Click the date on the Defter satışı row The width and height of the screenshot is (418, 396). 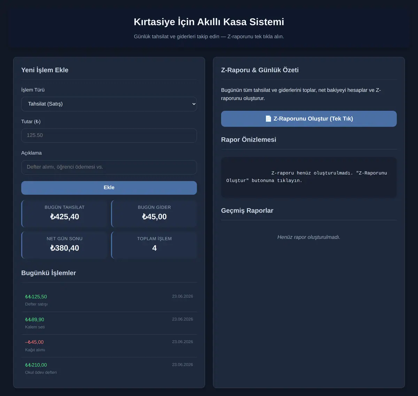(183, 296)
